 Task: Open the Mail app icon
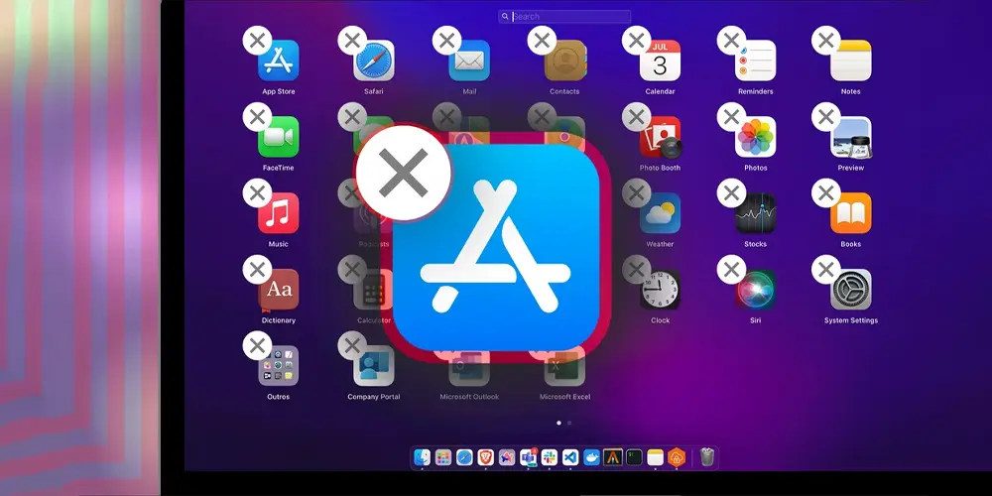(469, 61)
